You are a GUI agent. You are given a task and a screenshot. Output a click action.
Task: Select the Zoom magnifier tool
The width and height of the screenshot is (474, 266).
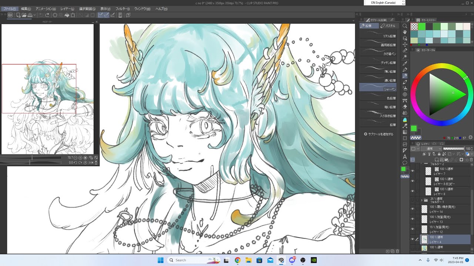[x=405, y=26]
